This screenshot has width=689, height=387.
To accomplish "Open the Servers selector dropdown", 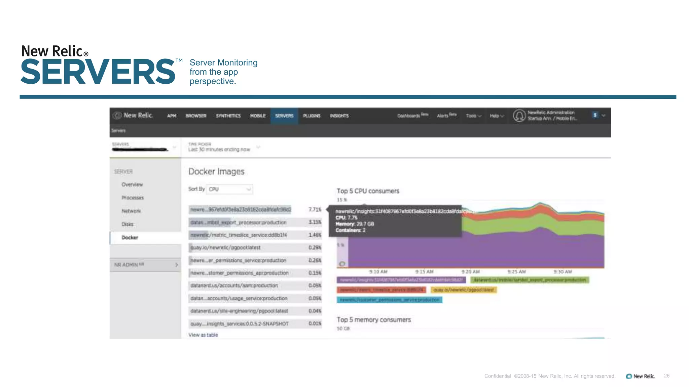I will tap(144, 147).
